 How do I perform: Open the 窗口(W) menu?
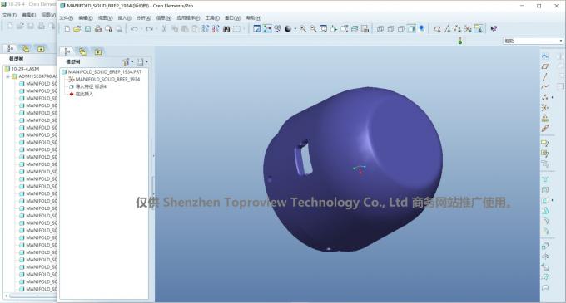coord(232,18)
